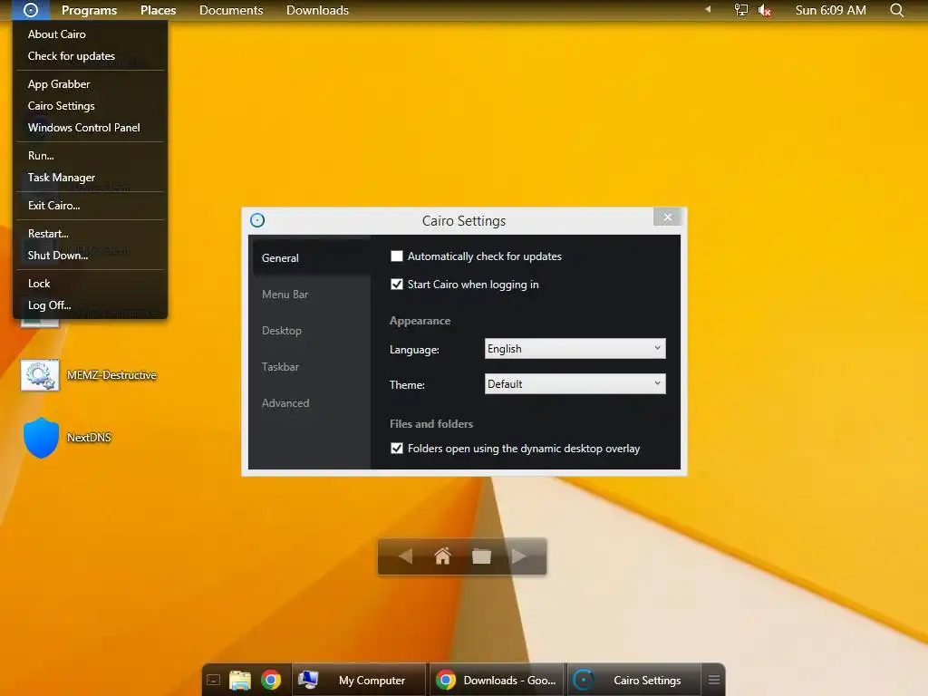Open the Programs menu
Image resolution: width=928 pixels, height=696 pixels.
89,10
